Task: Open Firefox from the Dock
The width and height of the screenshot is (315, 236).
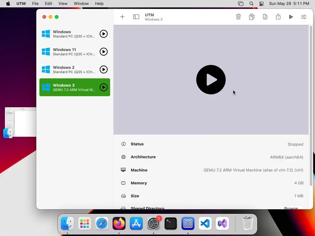Action: pyautogui.click(x=119, y=223)
